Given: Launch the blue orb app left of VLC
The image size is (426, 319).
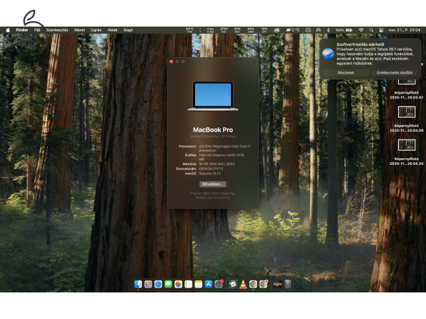Looking at the screenshot, I should 233,284.
